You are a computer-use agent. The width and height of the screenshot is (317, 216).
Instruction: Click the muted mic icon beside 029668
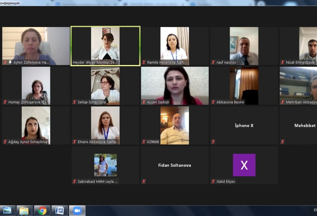[144, 142]
